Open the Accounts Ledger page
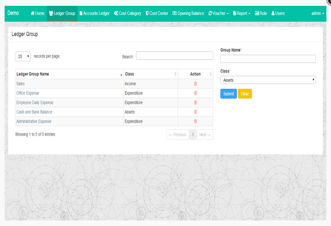The image size is (331, 226). (94, 14)
